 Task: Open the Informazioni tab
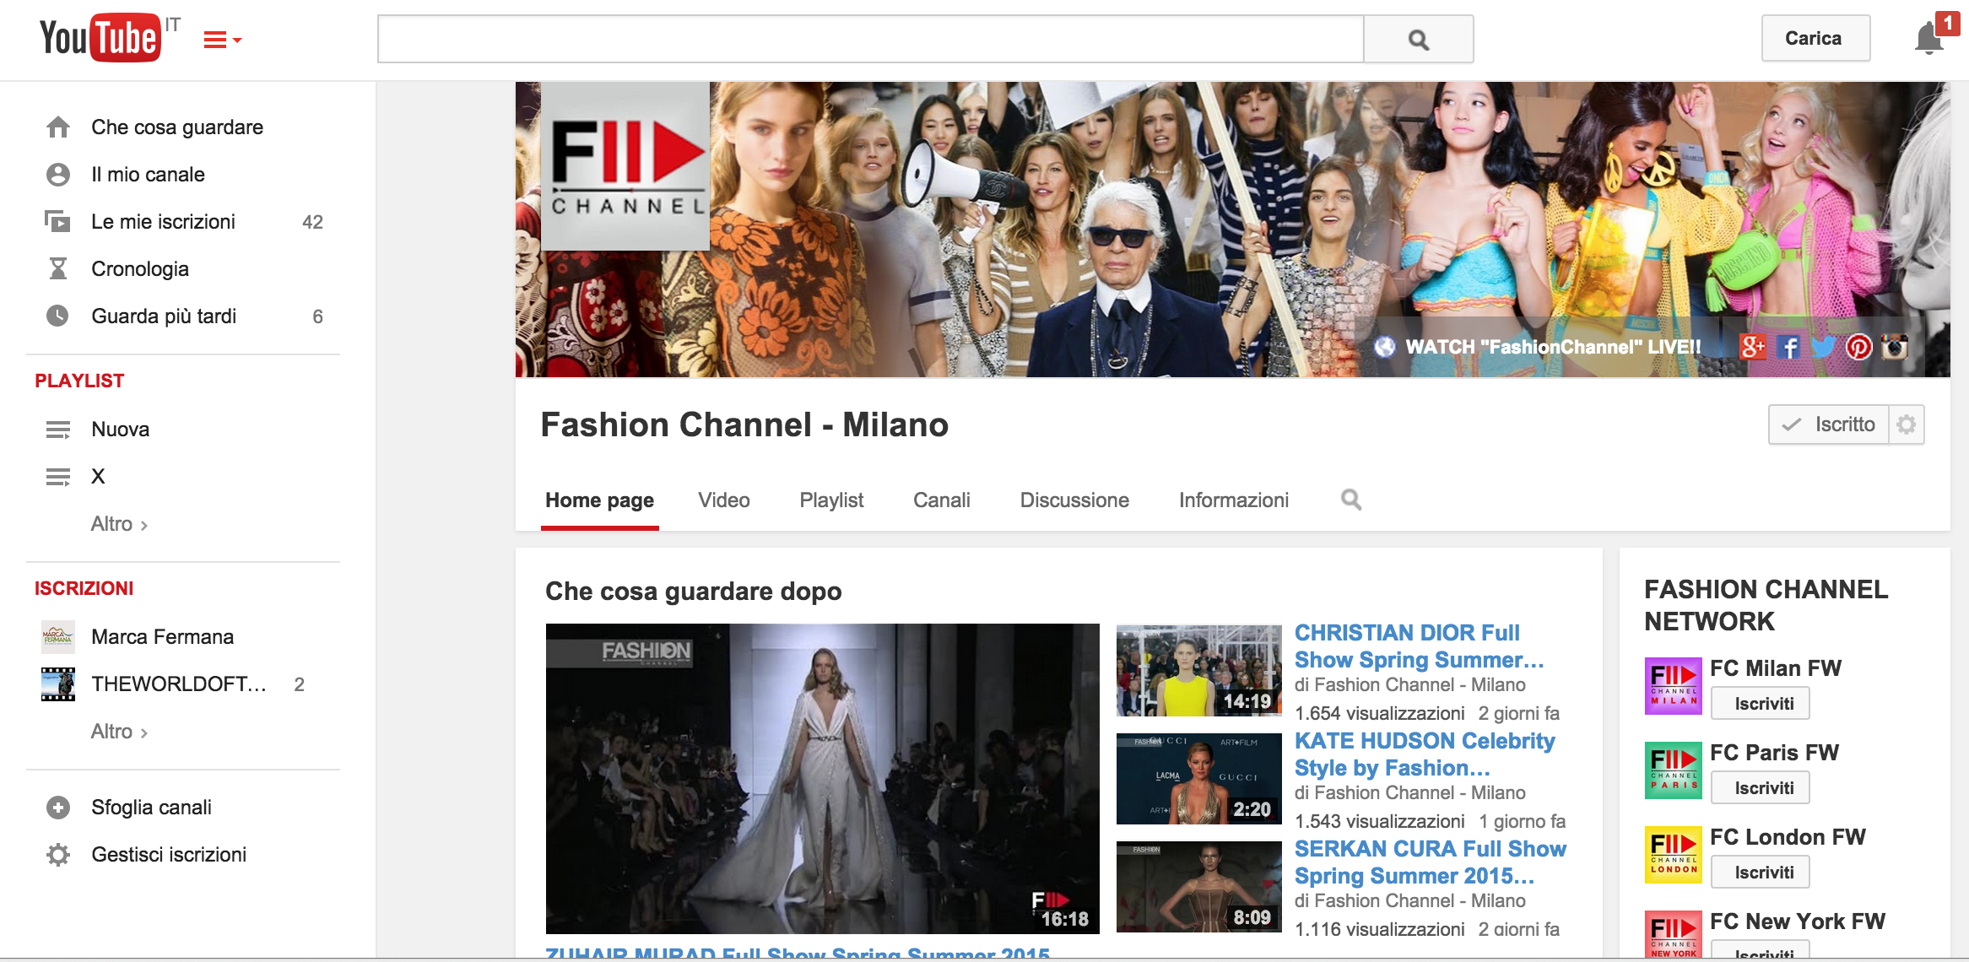click(x=1233, y=500)
